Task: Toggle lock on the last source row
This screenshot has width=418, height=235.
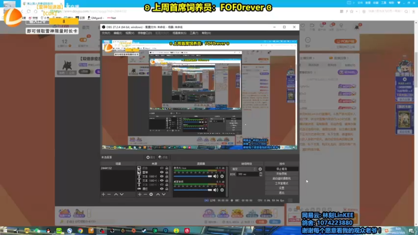Action: click(167, 189)
